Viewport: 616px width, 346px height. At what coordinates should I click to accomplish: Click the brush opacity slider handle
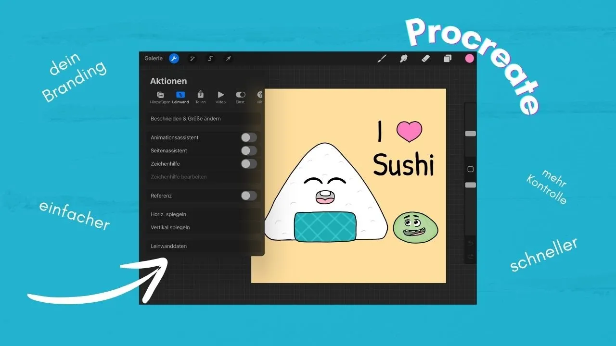click(x=471, y=185)
